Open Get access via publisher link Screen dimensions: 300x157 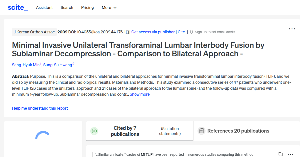pyautogui.click(x=153, y=32)
